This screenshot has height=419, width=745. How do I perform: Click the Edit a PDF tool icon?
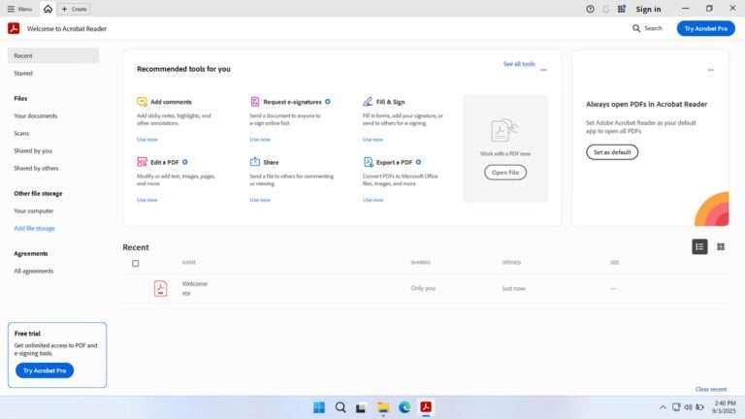point(142,162)
